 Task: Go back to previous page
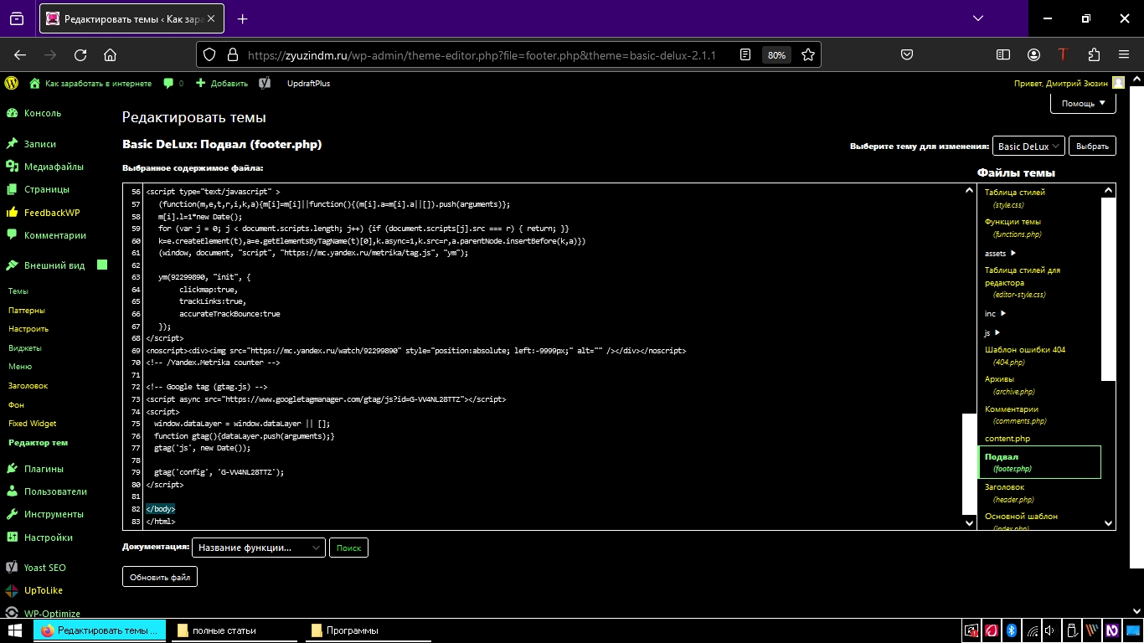click(x=20, y=55)
